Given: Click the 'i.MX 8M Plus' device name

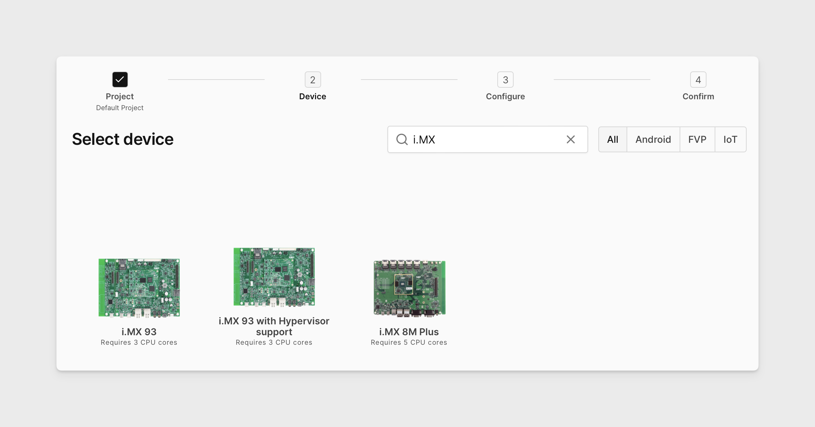Looking at the screenshot, I should 409,331.
